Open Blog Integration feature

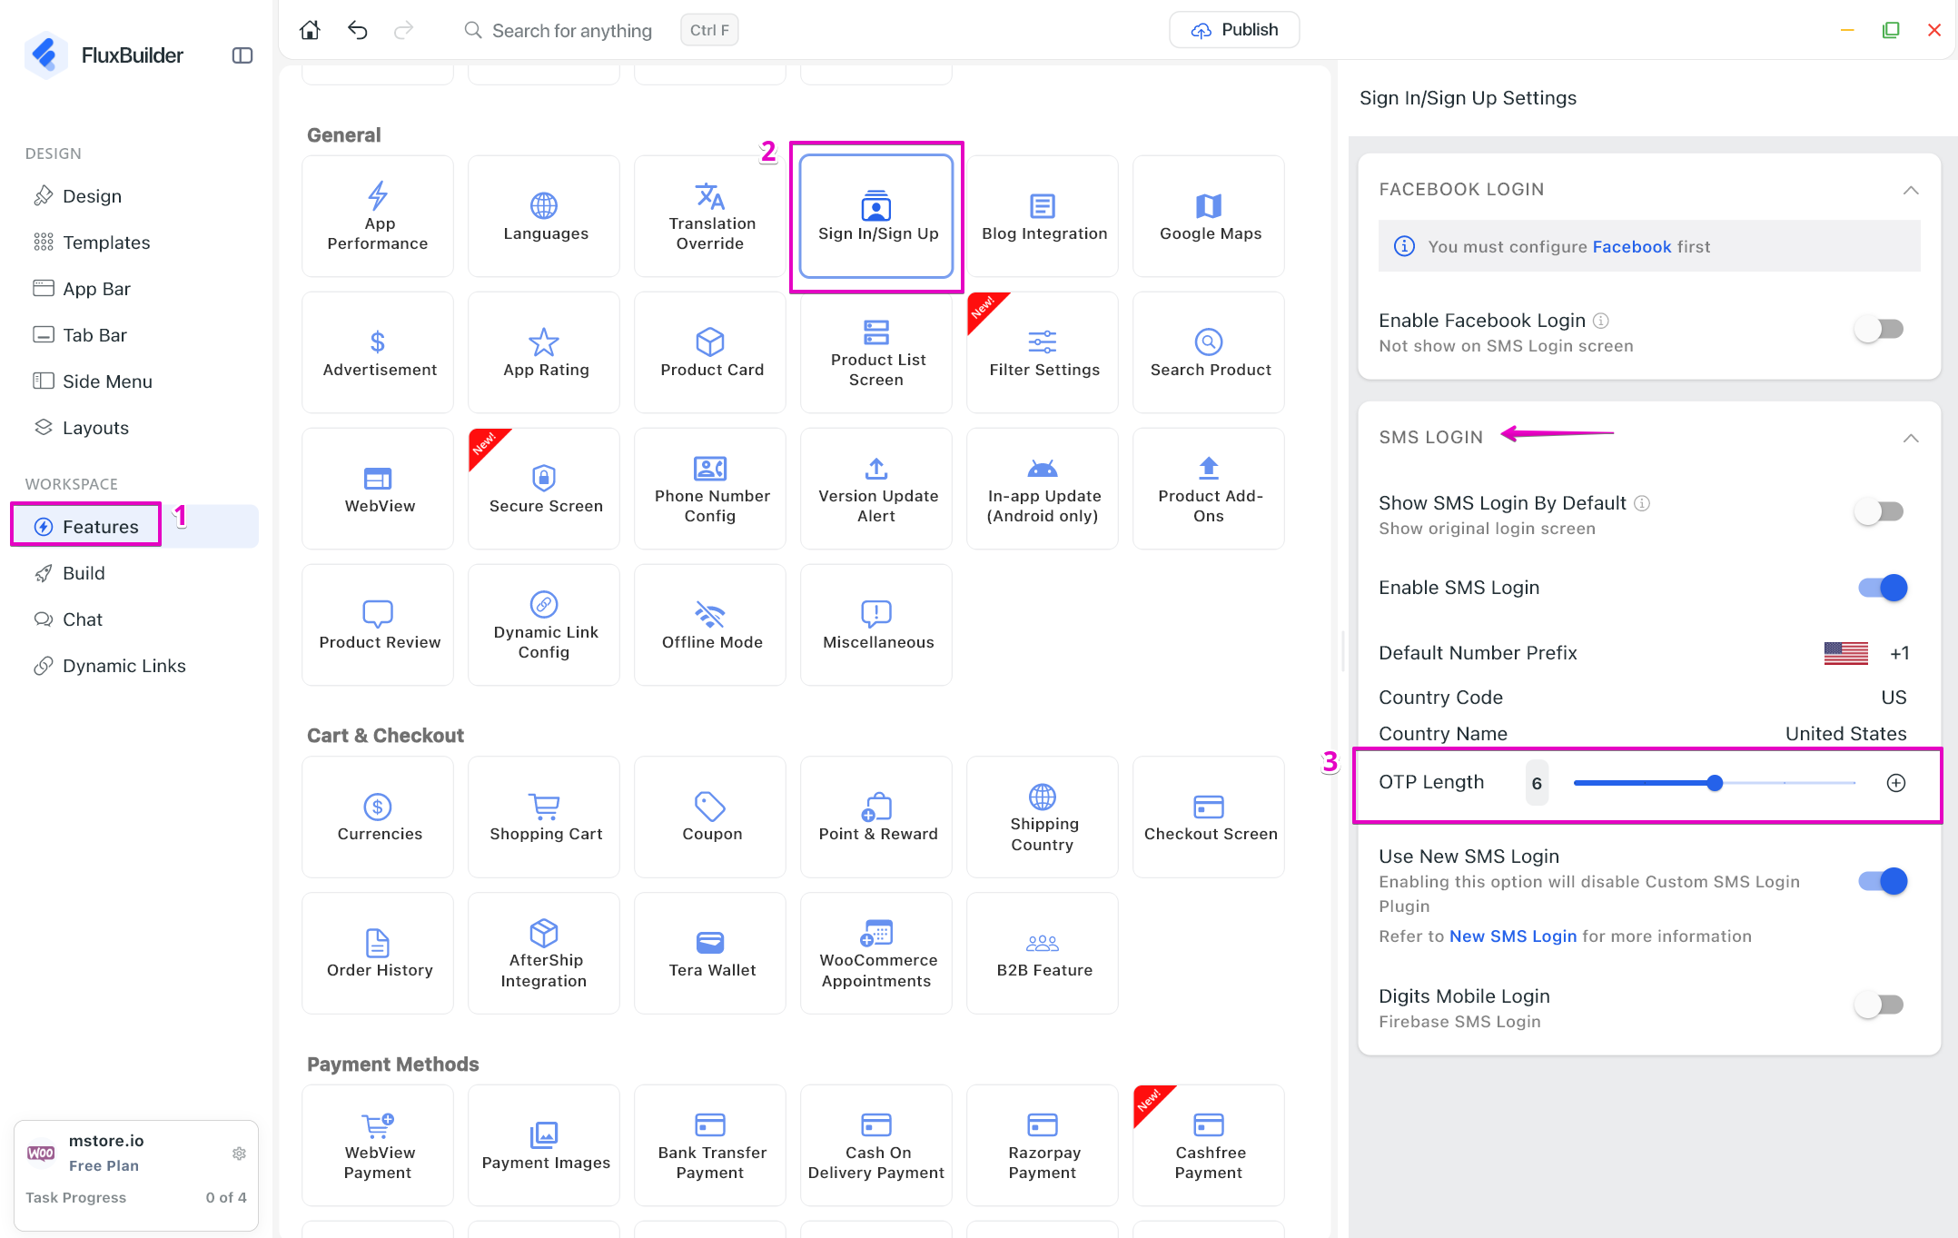pos(1043,216)
